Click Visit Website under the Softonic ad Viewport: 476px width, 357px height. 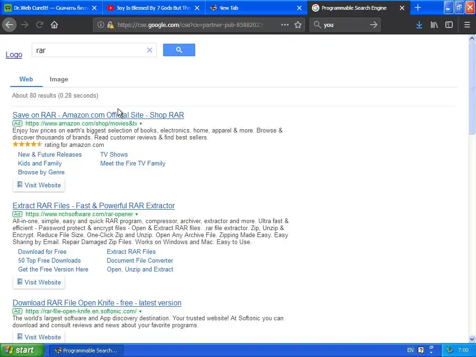tap(39, 337)
